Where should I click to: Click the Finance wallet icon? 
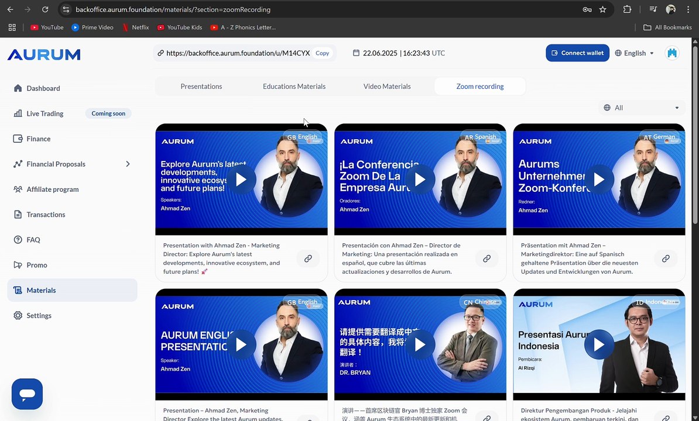pyautogui.click(x=18, y=139)
